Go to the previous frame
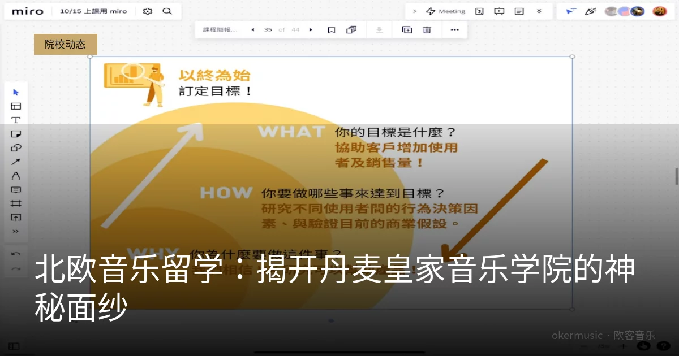Screen dimensions: 679x356 252,30
